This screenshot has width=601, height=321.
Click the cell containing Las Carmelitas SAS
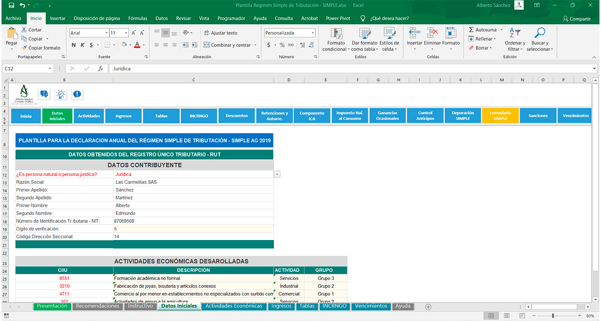coord(193,182)
